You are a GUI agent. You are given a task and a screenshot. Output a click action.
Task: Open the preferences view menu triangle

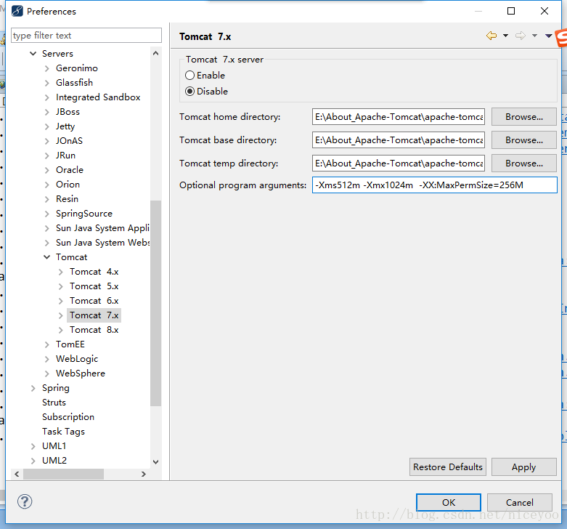point(548,36)
